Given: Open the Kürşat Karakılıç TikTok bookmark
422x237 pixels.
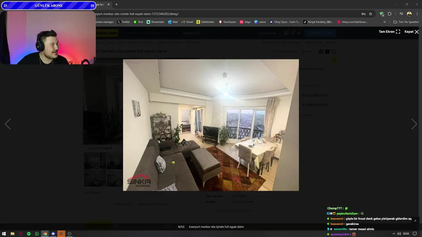Looking at the screenshot, I should click(318, 22).
